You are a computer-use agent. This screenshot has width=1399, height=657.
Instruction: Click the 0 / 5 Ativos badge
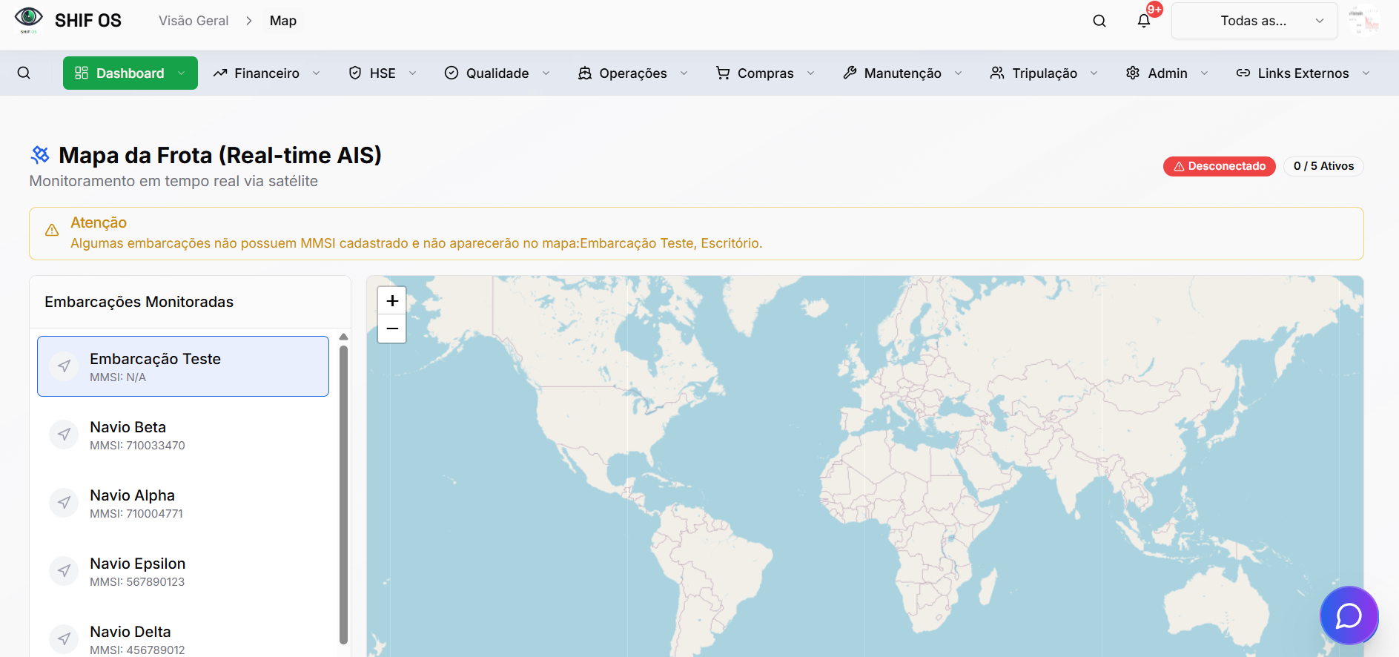click(x=1323, y=166)
